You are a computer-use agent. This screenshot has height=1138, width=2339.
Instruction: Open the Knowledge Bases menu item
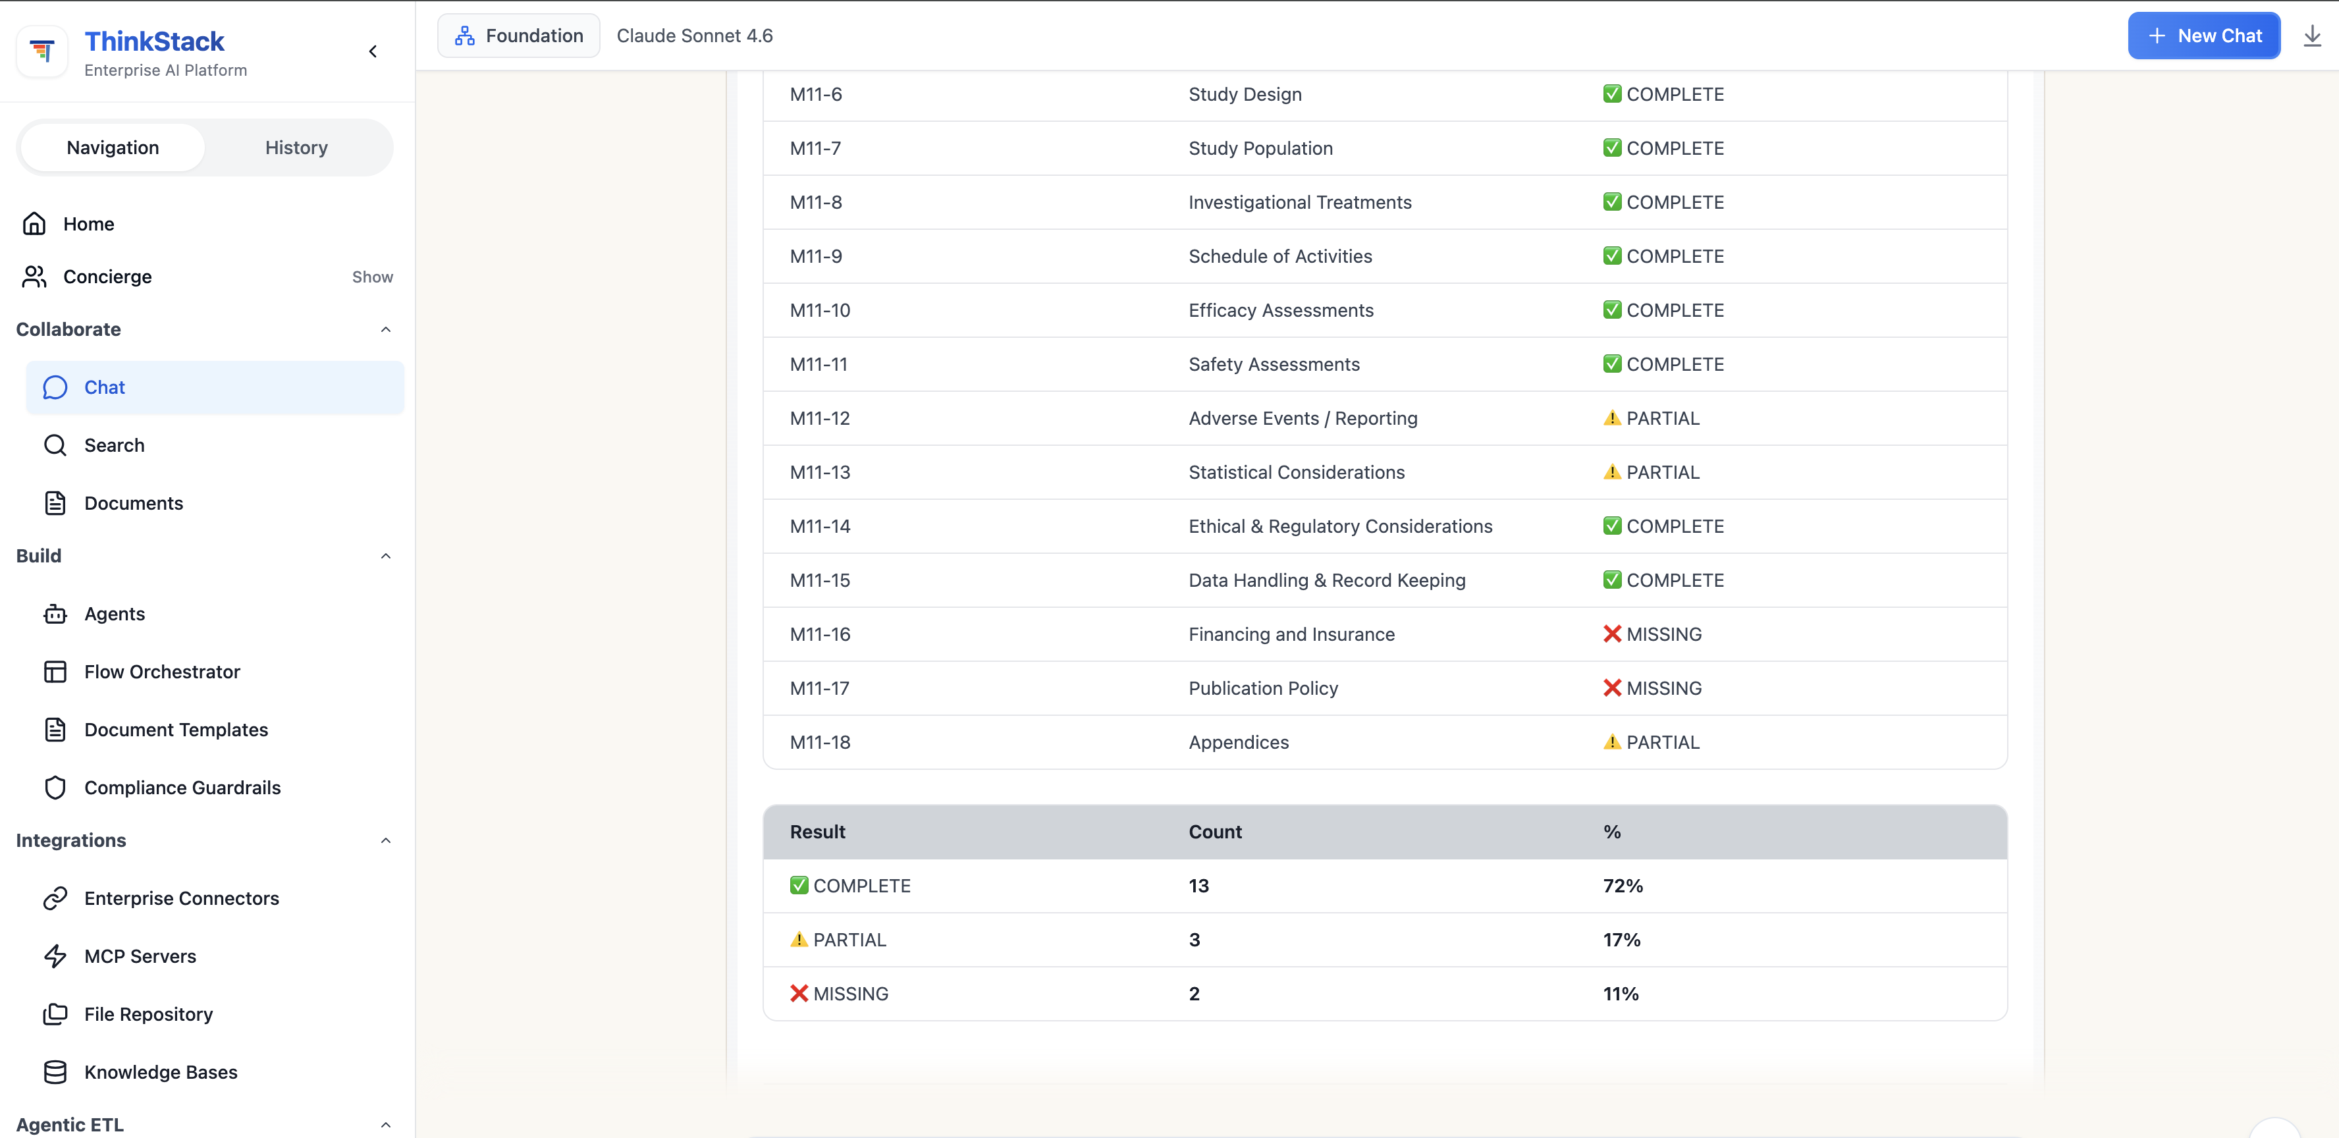click(215, 1073)
